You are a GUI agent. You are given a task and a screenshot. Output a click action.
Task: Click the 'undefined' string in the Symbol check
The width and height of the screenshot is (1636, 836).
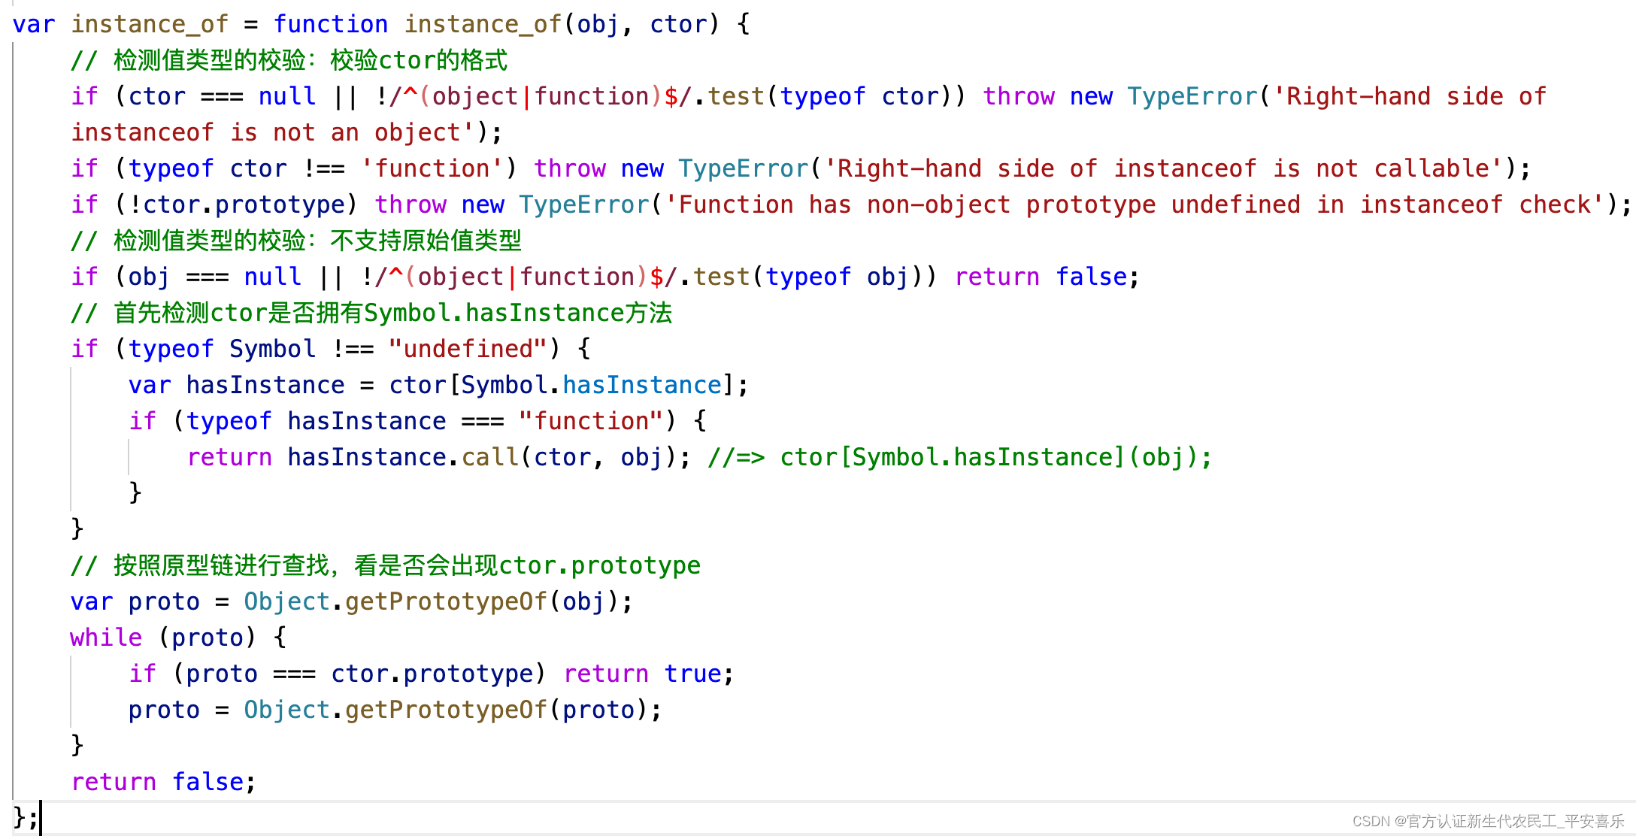point(469,348)
